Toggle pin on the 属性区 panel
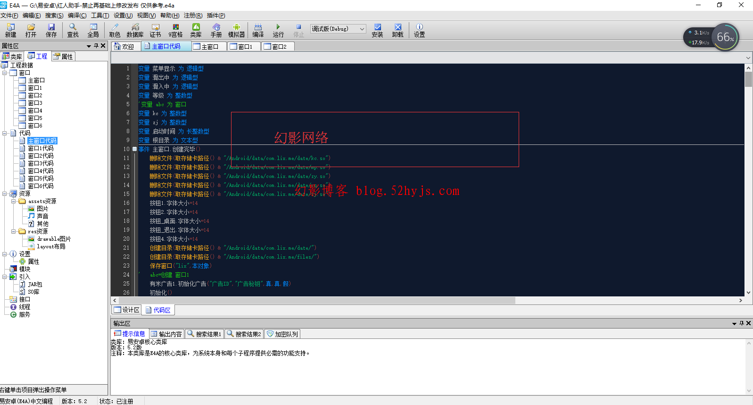 tap(96, 46)
